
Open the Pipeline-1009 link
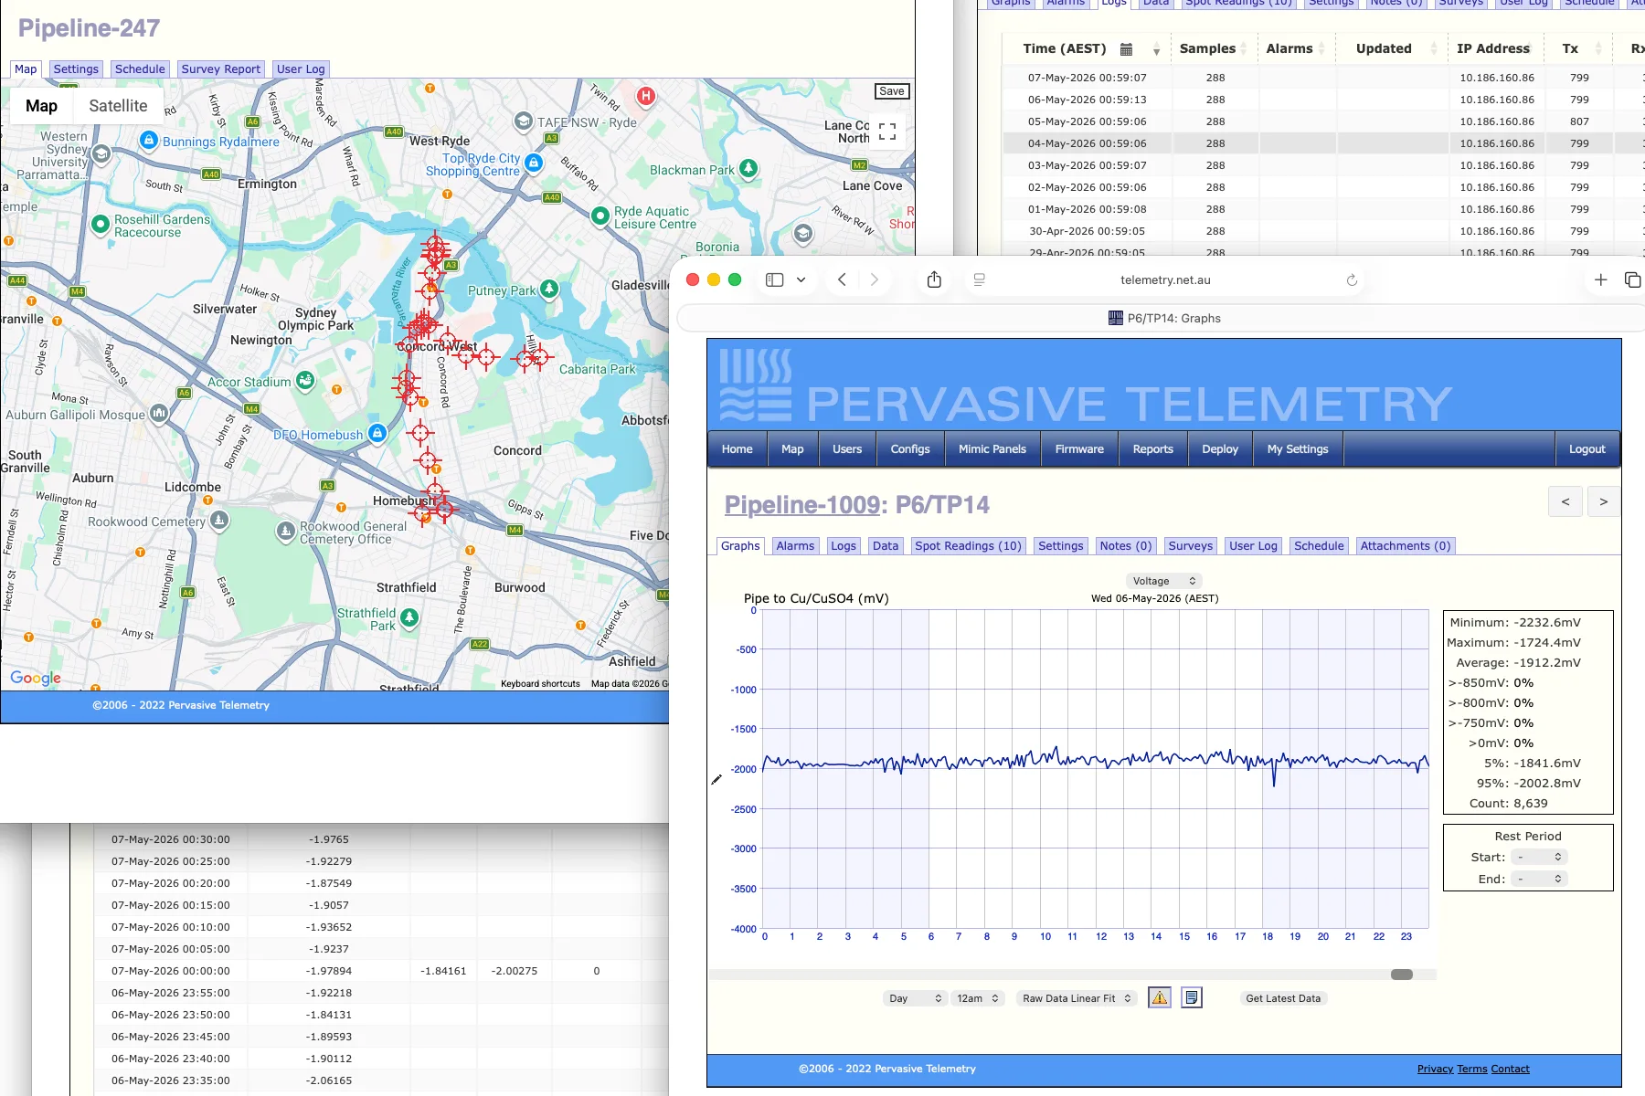point(802,505)
